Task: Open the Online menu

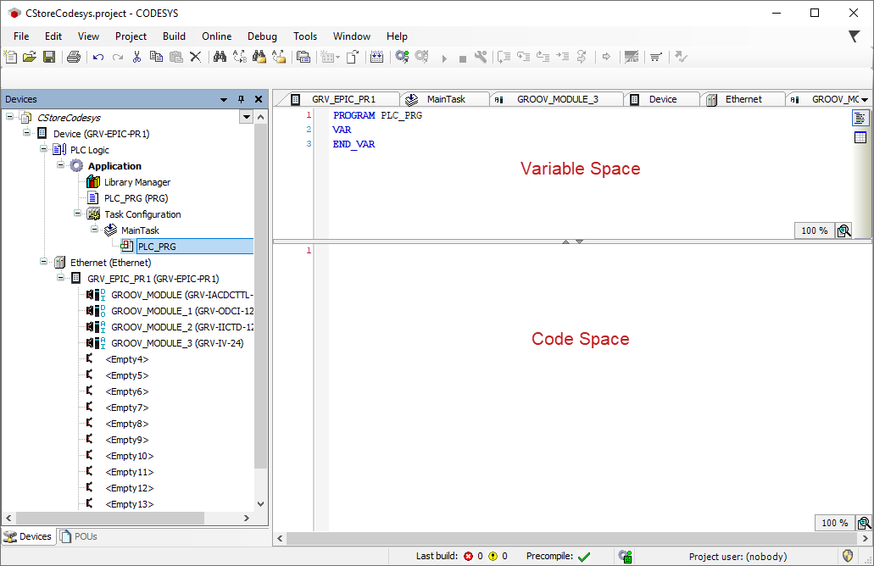Action: [217, 36]
